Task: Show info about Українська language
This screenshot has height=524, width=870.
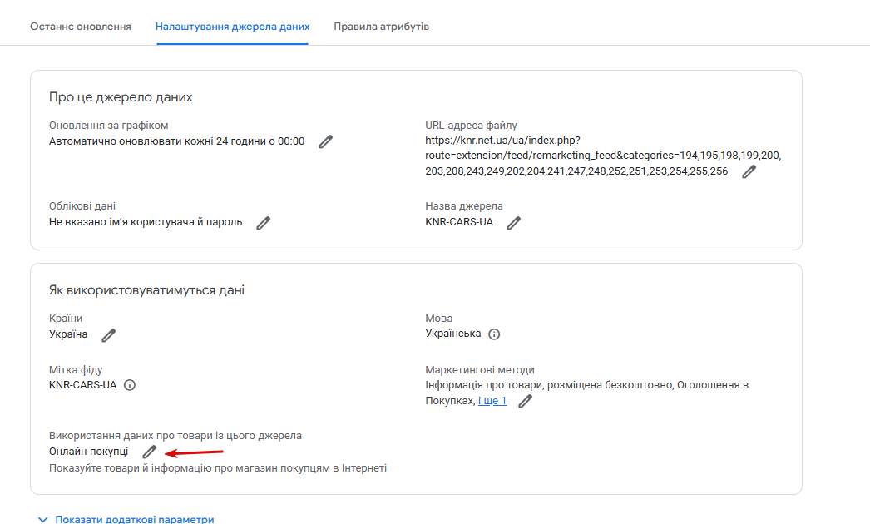Action: point(494,334)
